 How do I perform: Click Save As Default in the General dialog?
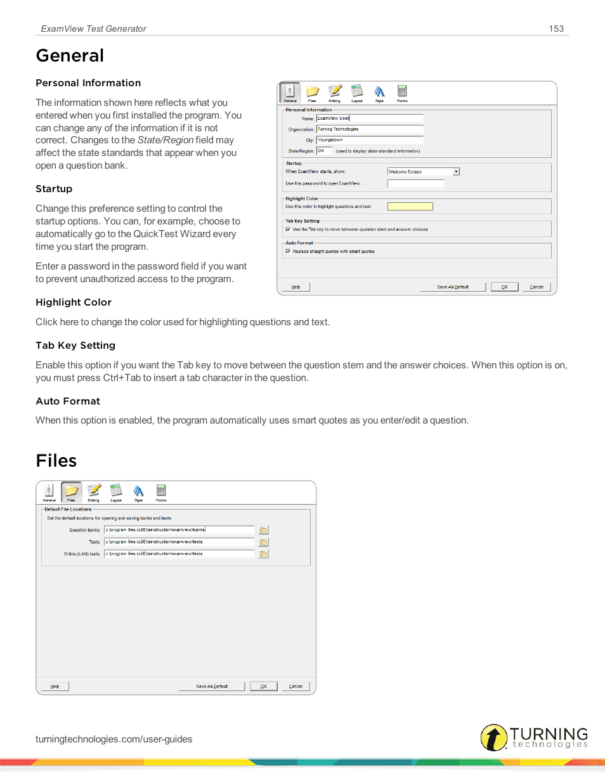pyautogui.click(x=453, y=287)
